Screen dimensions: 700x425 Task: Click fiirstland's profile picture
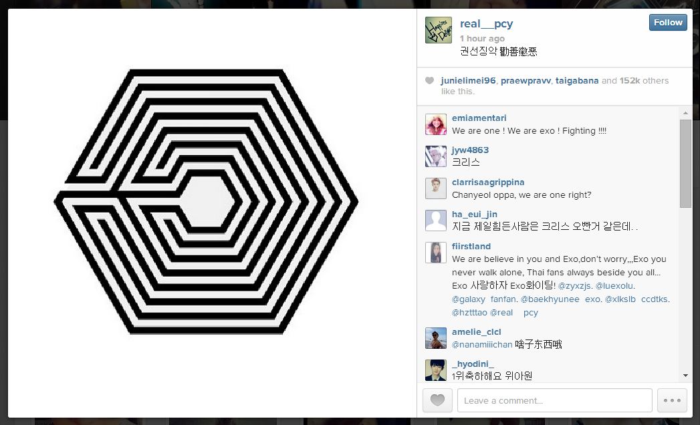point(436,253)
